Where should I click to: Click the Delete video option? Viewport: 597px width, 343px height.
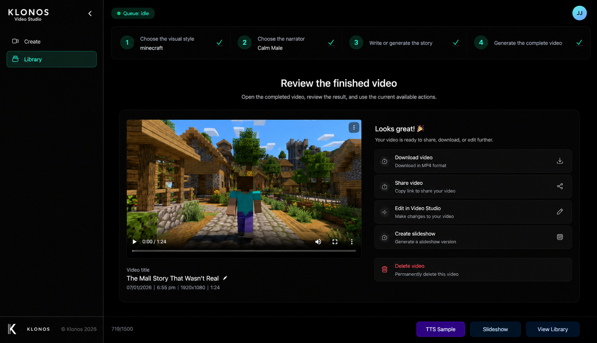473,270
